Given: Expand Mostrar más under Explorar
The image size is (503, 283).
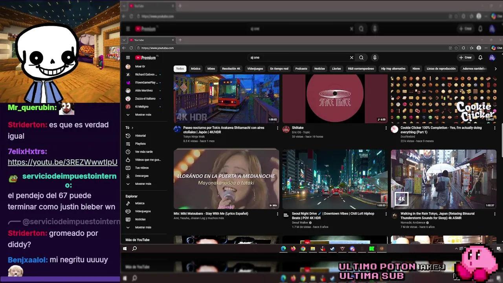Looking at the screenshot, I should click(143, 228).
